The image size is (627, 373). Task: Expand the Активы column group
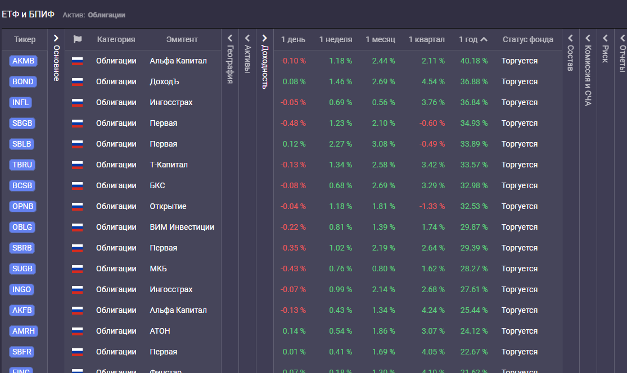point(247,38)
